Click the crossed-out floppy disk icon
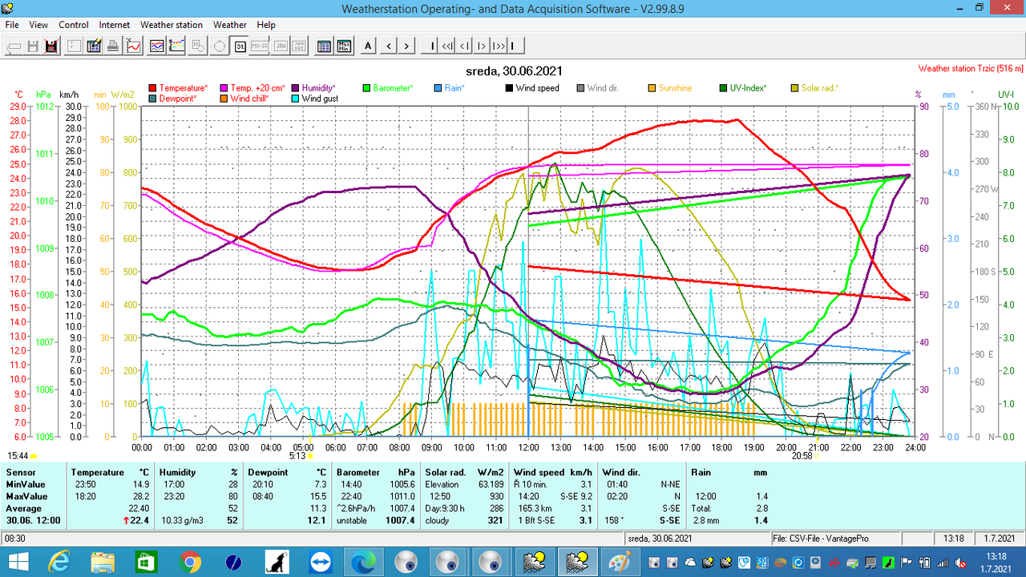1026x577 pixels. click(51, 46)
